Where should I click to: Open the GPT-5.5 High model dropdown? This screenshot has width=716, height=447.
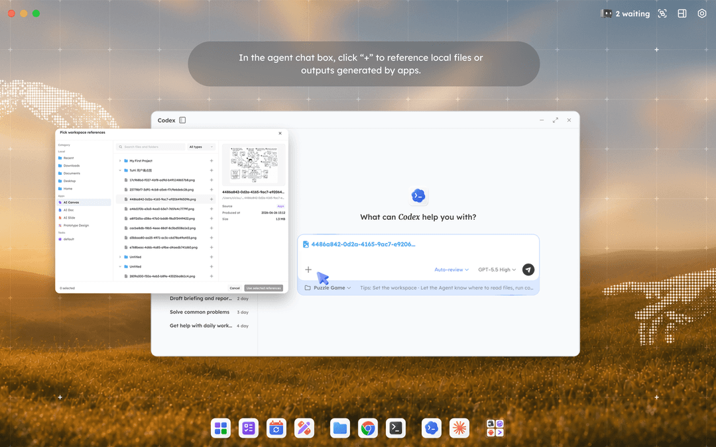[x=497, y=270]
